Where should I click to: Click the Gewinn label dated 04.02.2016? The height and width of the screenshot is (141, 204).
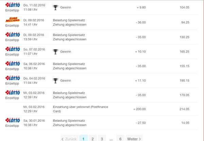click(x=66, y=81)
